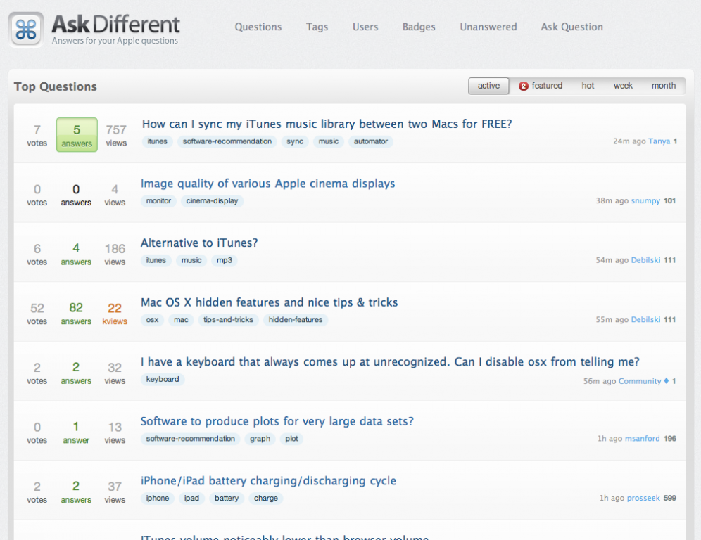Click the iphone tag
Screen dimensions: 701x540
point(158,498)
